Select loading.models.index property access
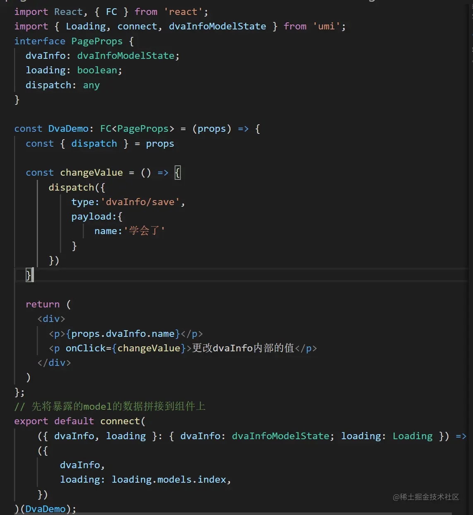The width and height of the screenshot is (473, 515). [170, 479]
